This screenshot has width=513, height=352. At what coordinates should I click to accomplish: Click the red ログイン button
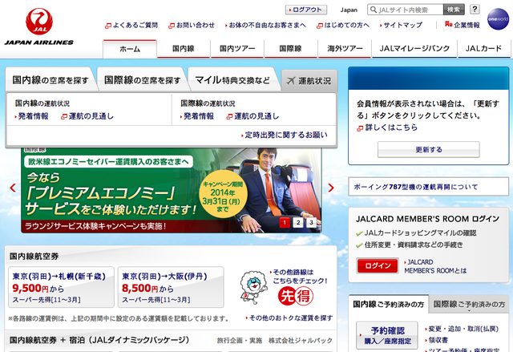378,265
